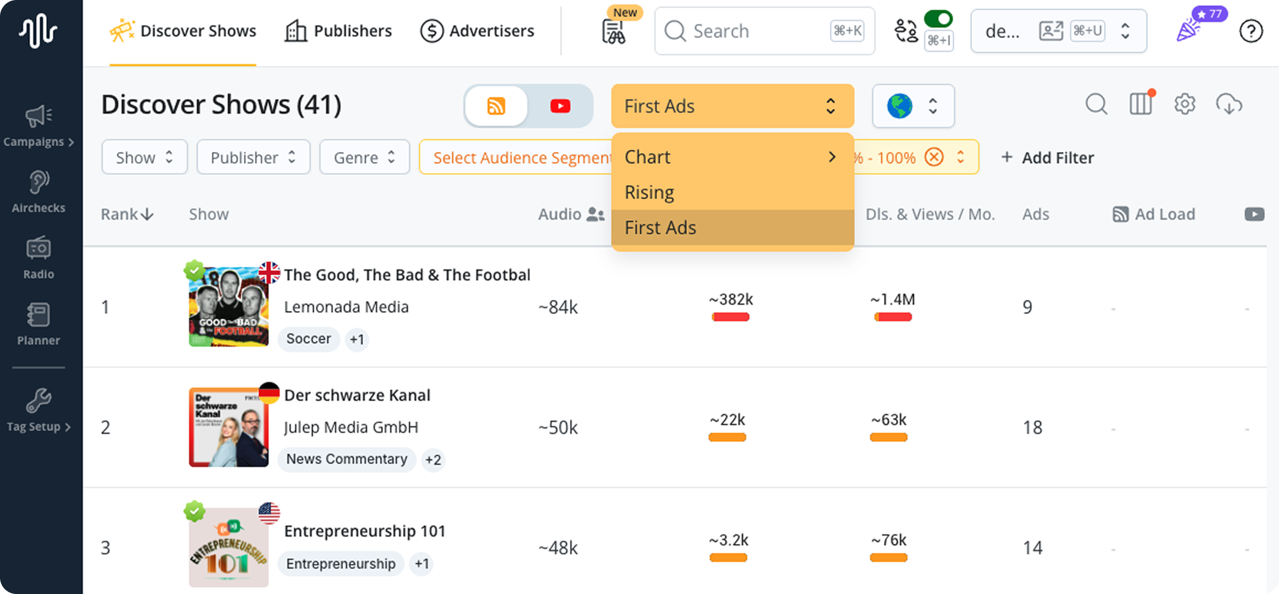Image resolution: width=1279 pixels, height=594 pixels.
Task: Click the download cloud icon
Action: [1229, 104]
